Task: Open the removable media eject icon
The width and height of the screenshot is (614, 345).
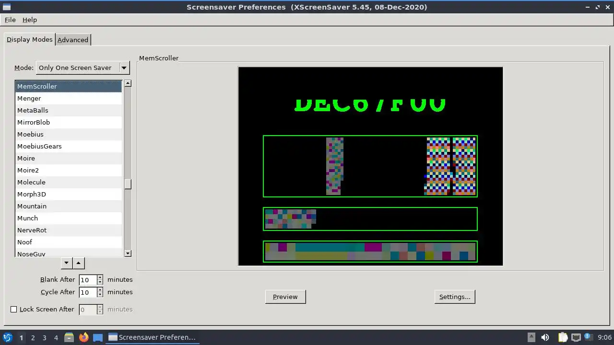Action: tap(531, 337)
